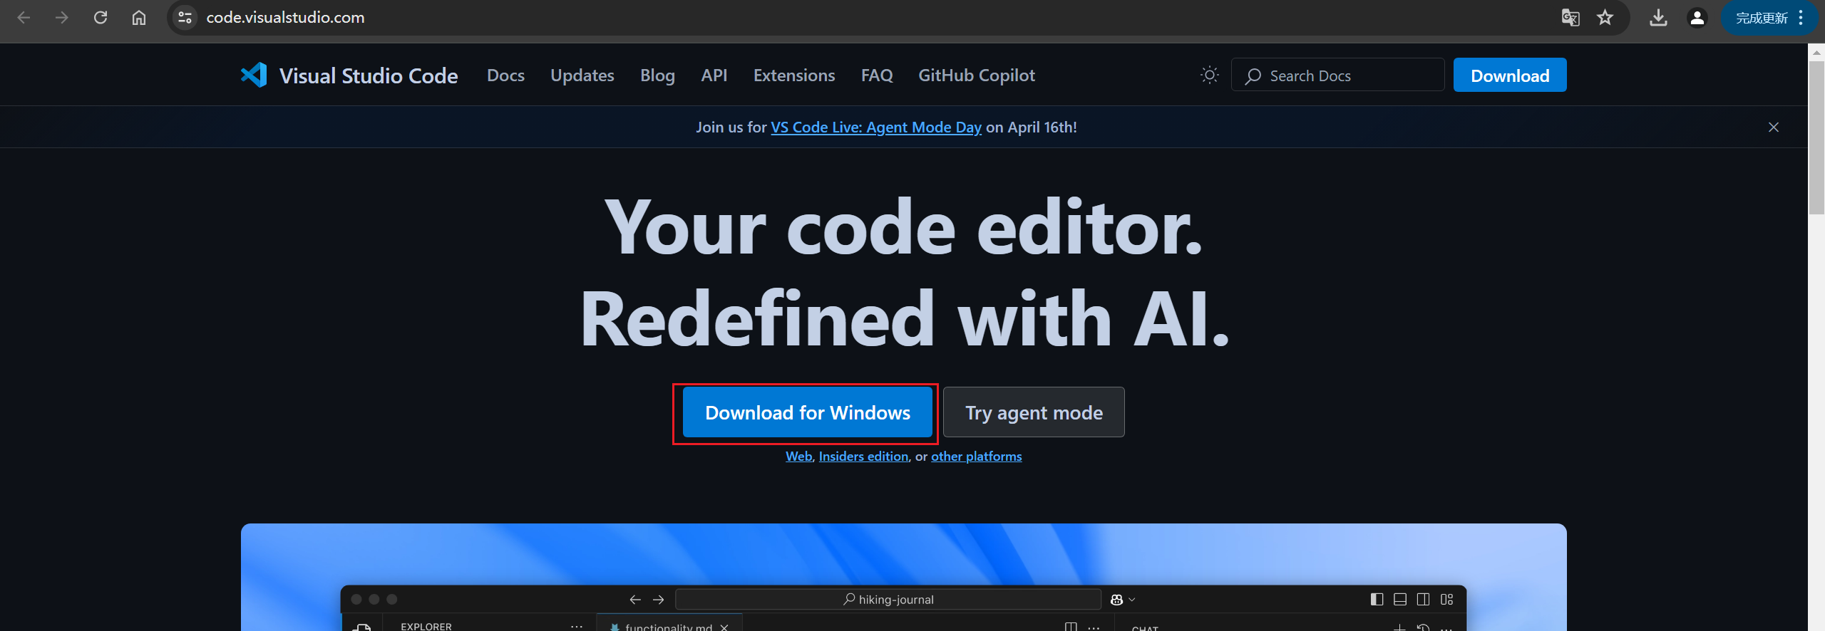View site information icon beside URL
Image resolution: width=1825 pixels, height=631 pixels.
(185, 17)
